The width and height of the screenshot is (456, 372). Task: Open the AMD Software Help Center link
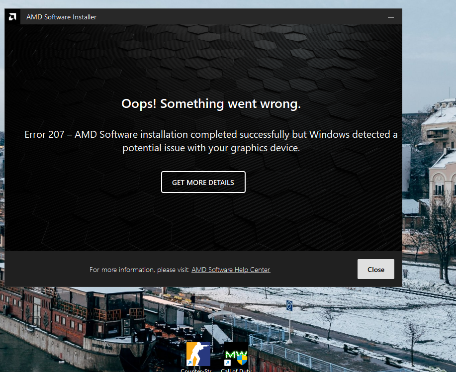click(231, 270)
